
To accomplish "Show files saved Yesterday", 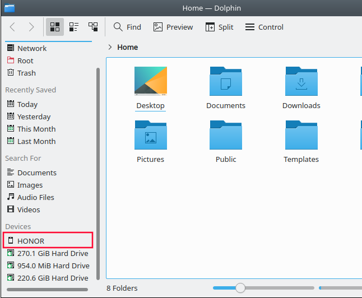I will pos(48,117).
